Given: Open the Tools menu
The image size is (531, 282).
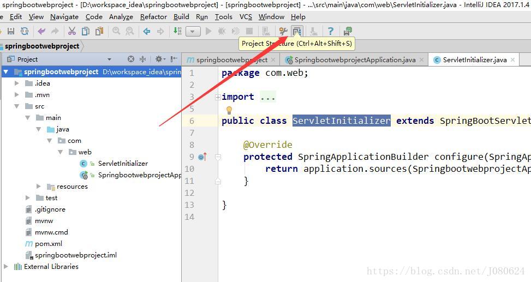Looking at the screenshot, I should [x=224, y=16].
